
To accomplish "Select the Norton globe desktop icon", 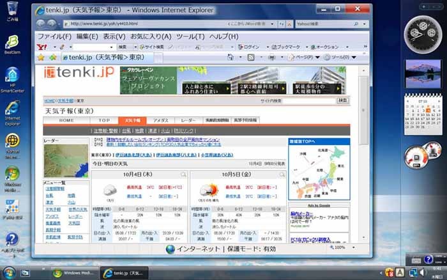I will coord(12,146).
